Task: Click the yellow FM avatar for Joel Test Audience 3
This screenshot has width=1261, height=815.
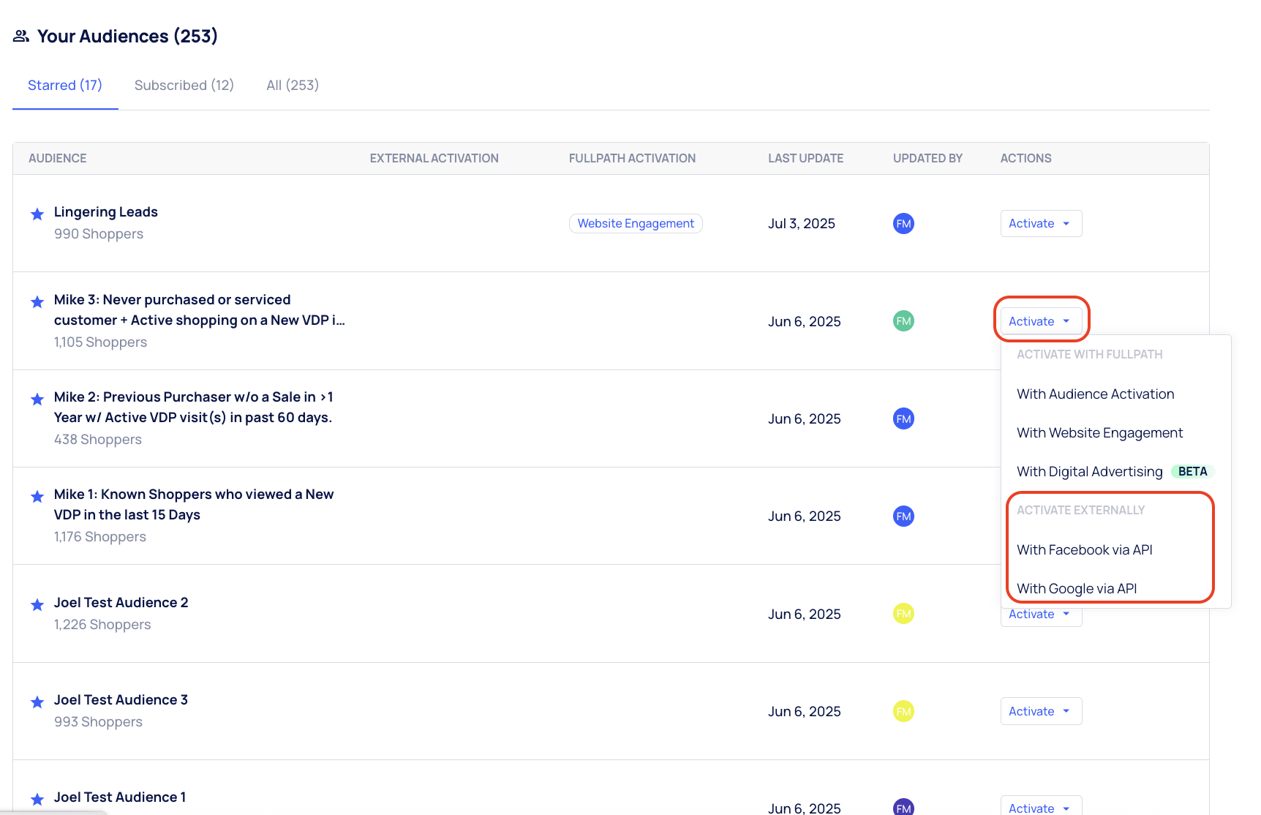Action: (903, 711)
